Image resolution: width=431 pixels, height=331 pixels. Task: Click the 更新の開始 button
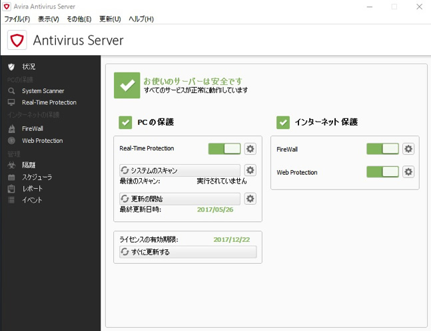(180, 199)
